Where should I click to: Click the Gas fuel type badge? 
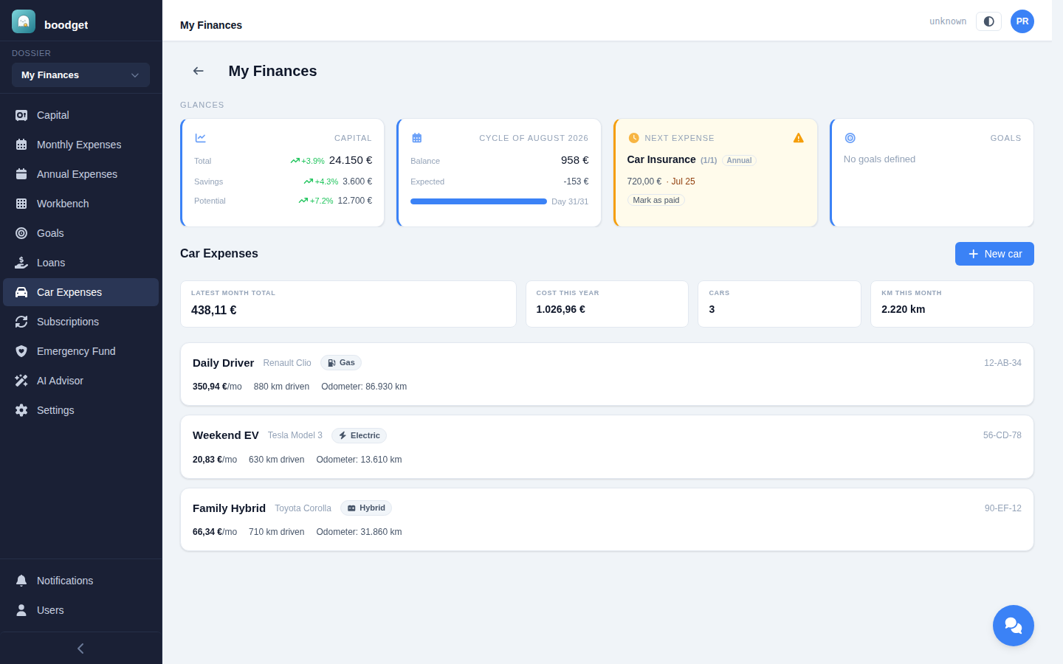click(341, 363)
